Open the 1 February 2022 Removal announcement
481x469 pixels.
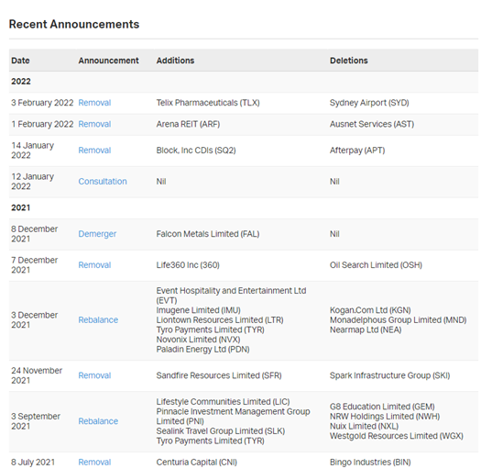click(x=94, y=124)
